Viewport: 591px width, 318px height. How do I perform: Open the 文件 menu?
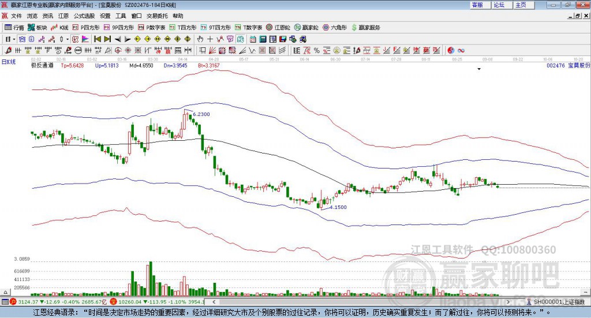tap(17, 16)
